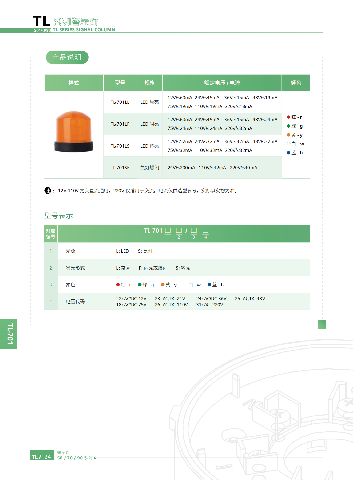Click the 22: AC/DC 12V voltage code

pos(131,299)
